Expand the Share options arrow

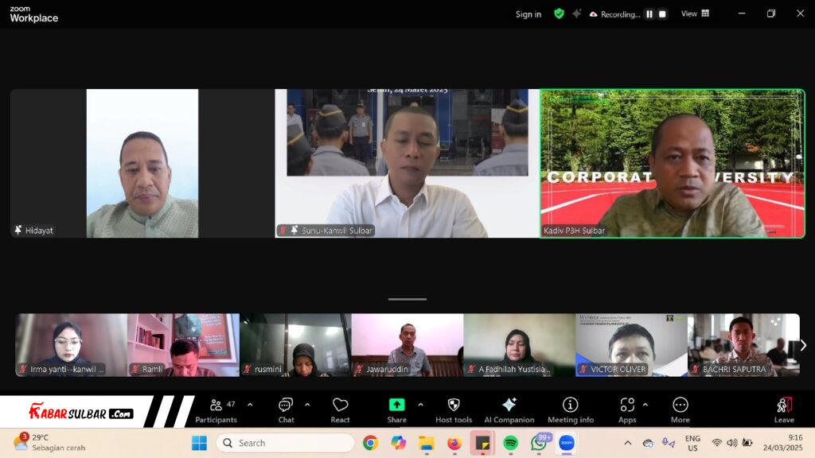pyautogui.click(x=420, y=404)
